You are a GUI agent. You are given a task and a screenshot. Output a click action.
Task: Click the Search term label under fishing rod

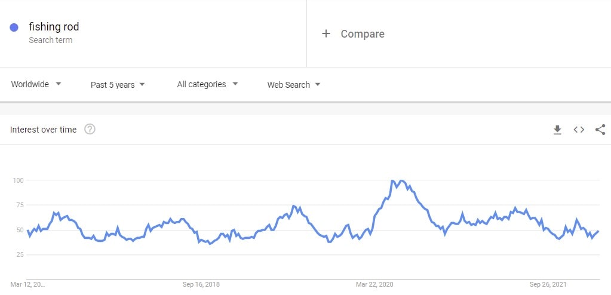tap(51, 40)
